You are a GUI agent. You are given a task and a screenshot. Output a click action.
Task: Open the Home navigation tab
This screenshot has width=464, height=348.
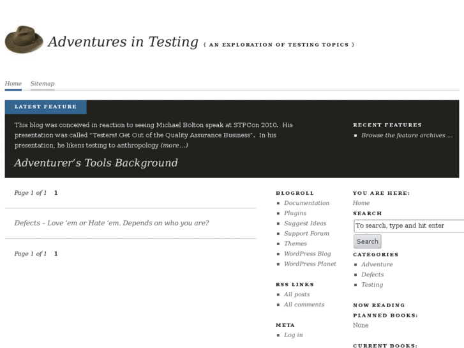[13, 84]
